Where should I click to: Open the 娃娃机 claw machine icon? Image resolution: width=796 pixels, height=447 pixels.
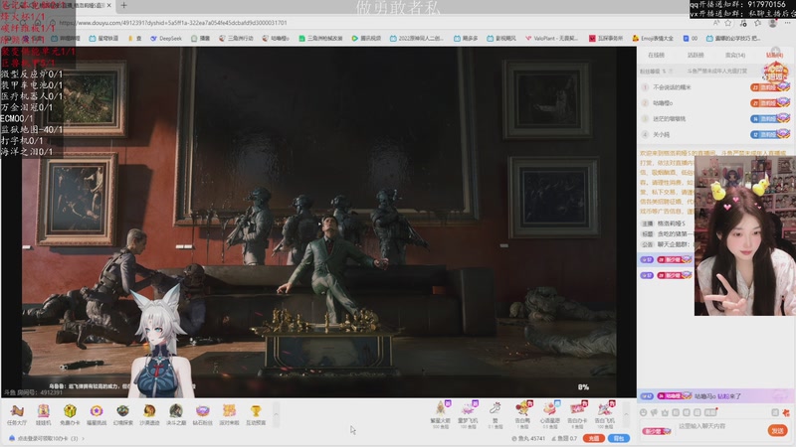43,414
